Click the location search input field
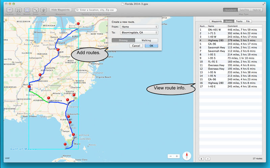The height and width of the screenshot is (168, 270). click(96, 10)
